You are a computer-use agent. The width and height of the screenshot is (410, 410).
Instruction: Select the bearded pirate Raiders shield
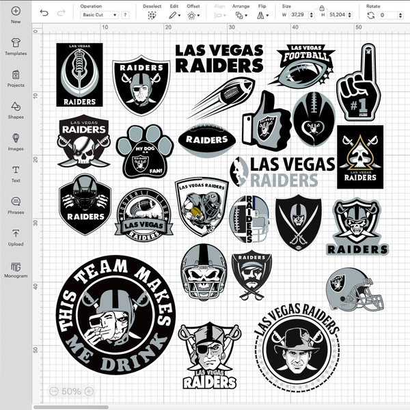[x=251, y=275]
